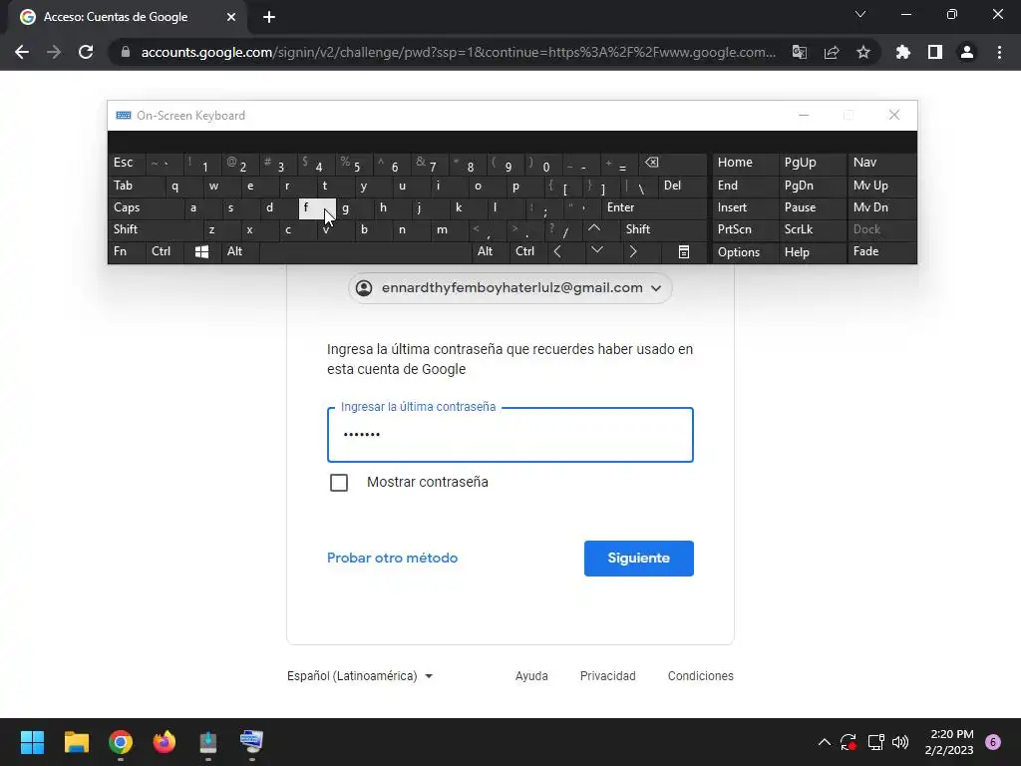Tap the Windows logo key on On-Screen Keyboard
1021x766 pixels.
[201, 251]
